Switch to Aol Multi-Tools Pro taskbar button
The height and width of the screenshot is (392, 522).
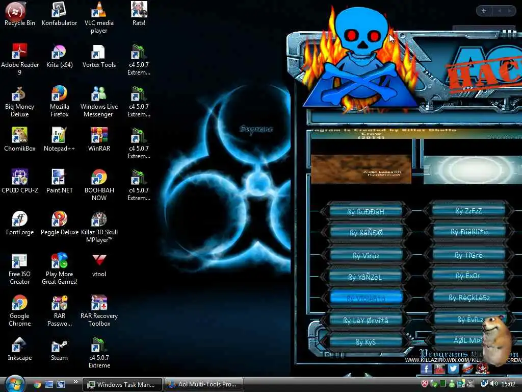203,384
